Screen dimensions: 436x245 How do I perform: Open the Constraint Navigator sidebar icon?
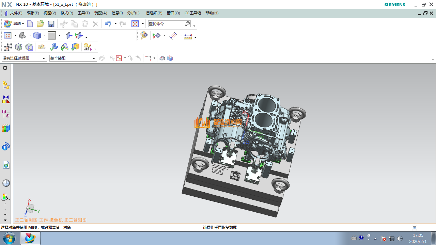[x=6, y=99]
